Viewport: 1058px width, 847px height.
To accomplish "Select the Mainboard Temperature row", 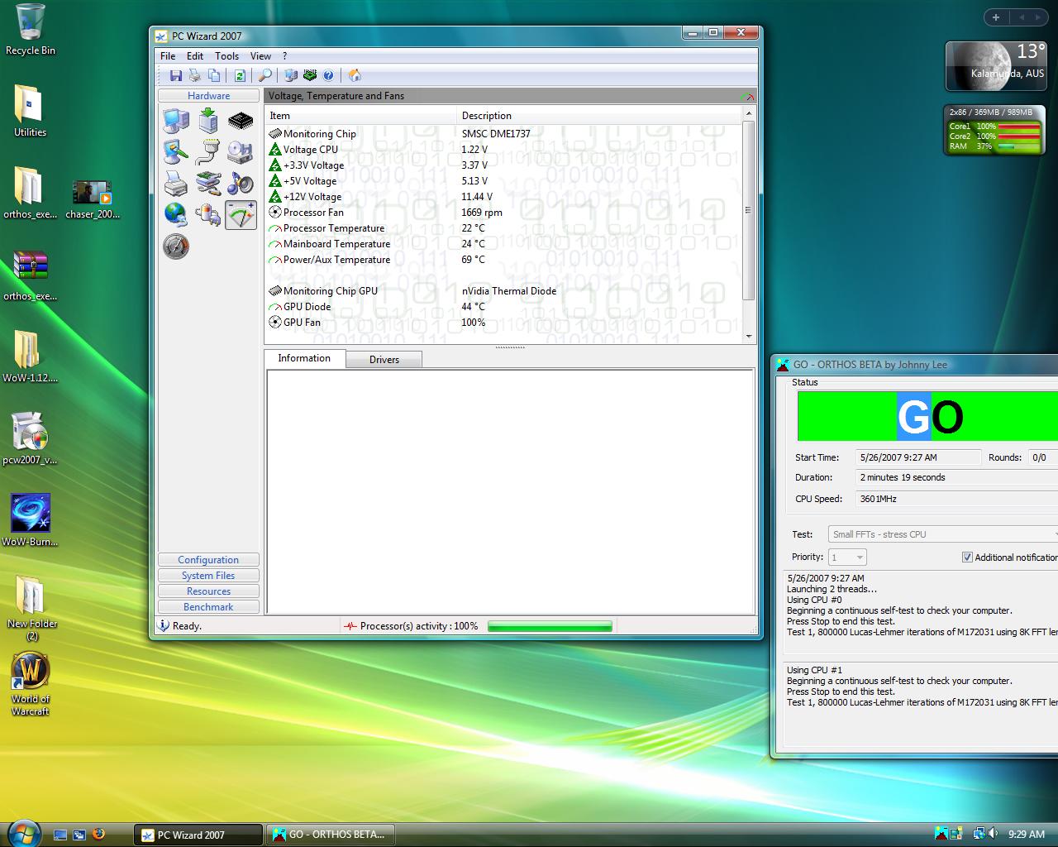I will point(504,244).
